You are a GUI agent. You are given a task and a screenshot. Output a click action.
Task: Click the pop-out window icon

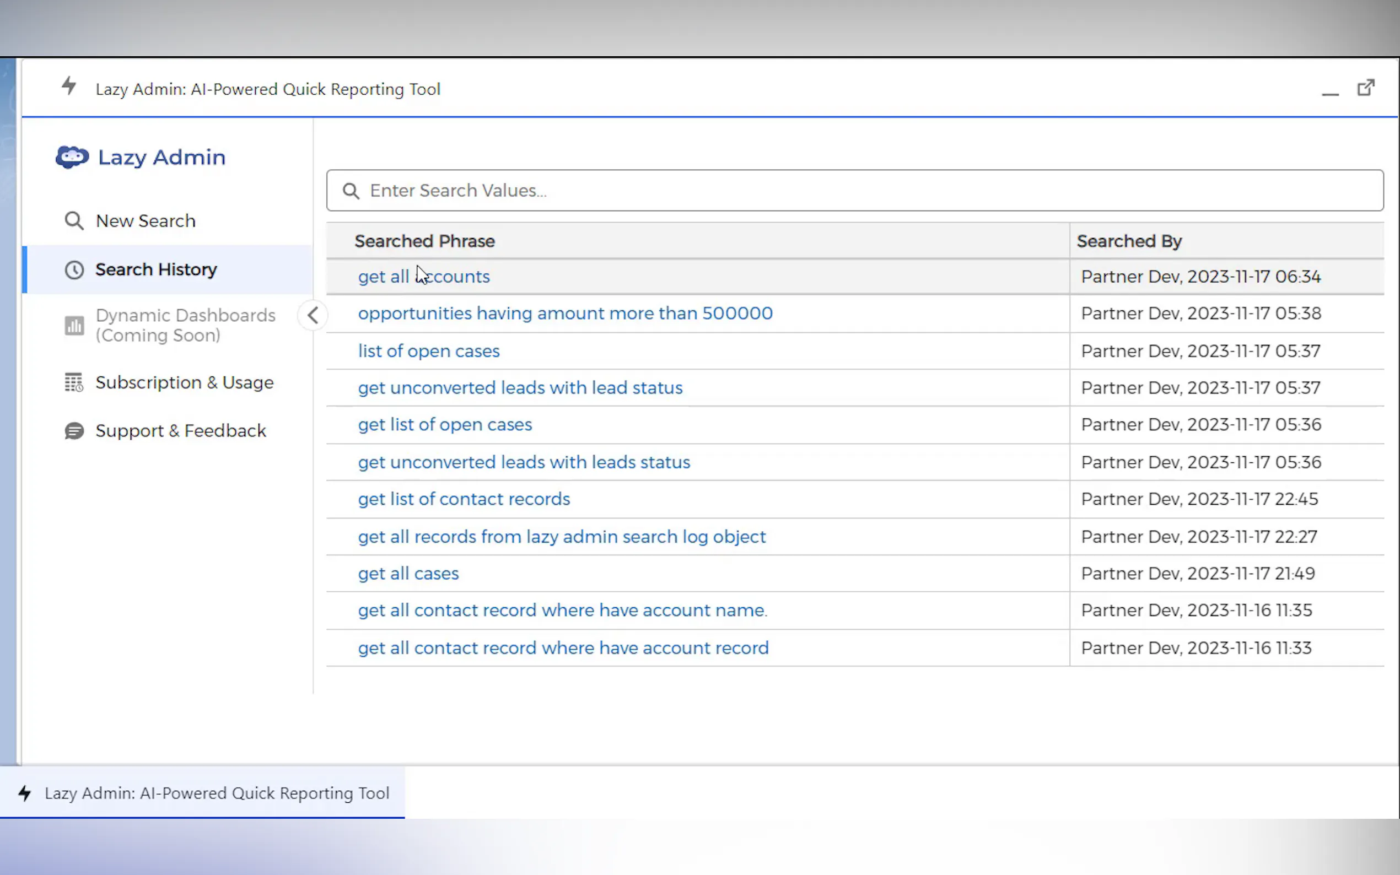(1366, 88)
